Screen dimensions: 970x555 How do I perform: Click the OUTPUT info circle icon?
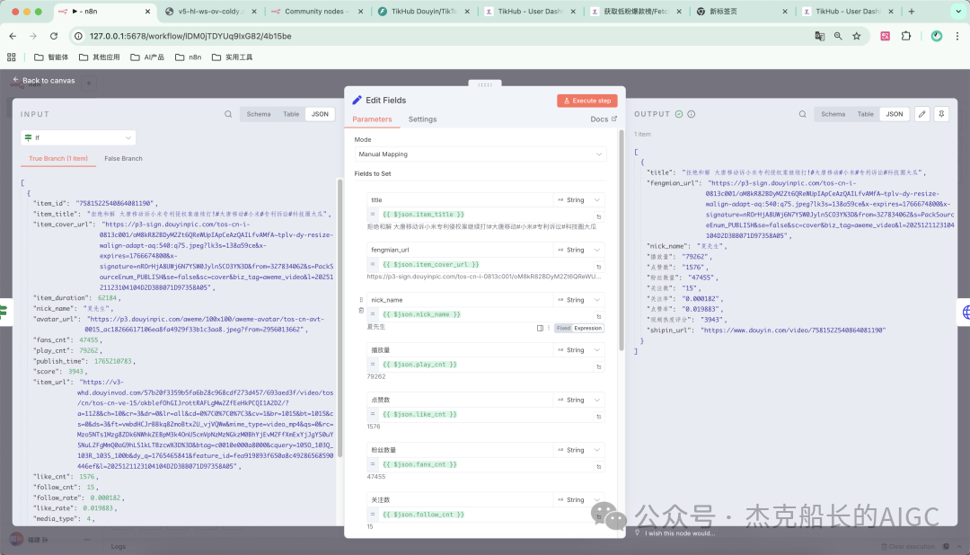point(691,114)
